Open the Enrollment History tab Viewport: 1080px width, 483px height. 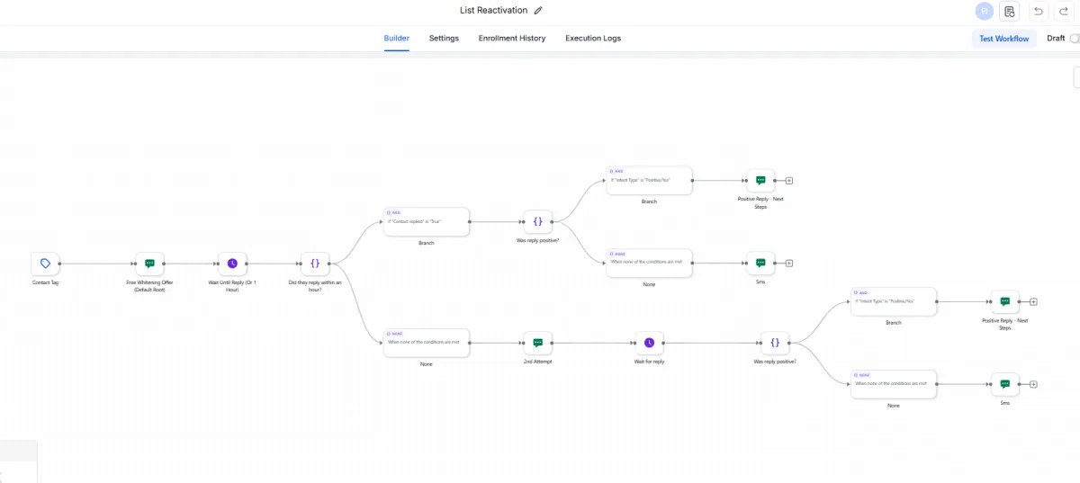coord(512,39)
